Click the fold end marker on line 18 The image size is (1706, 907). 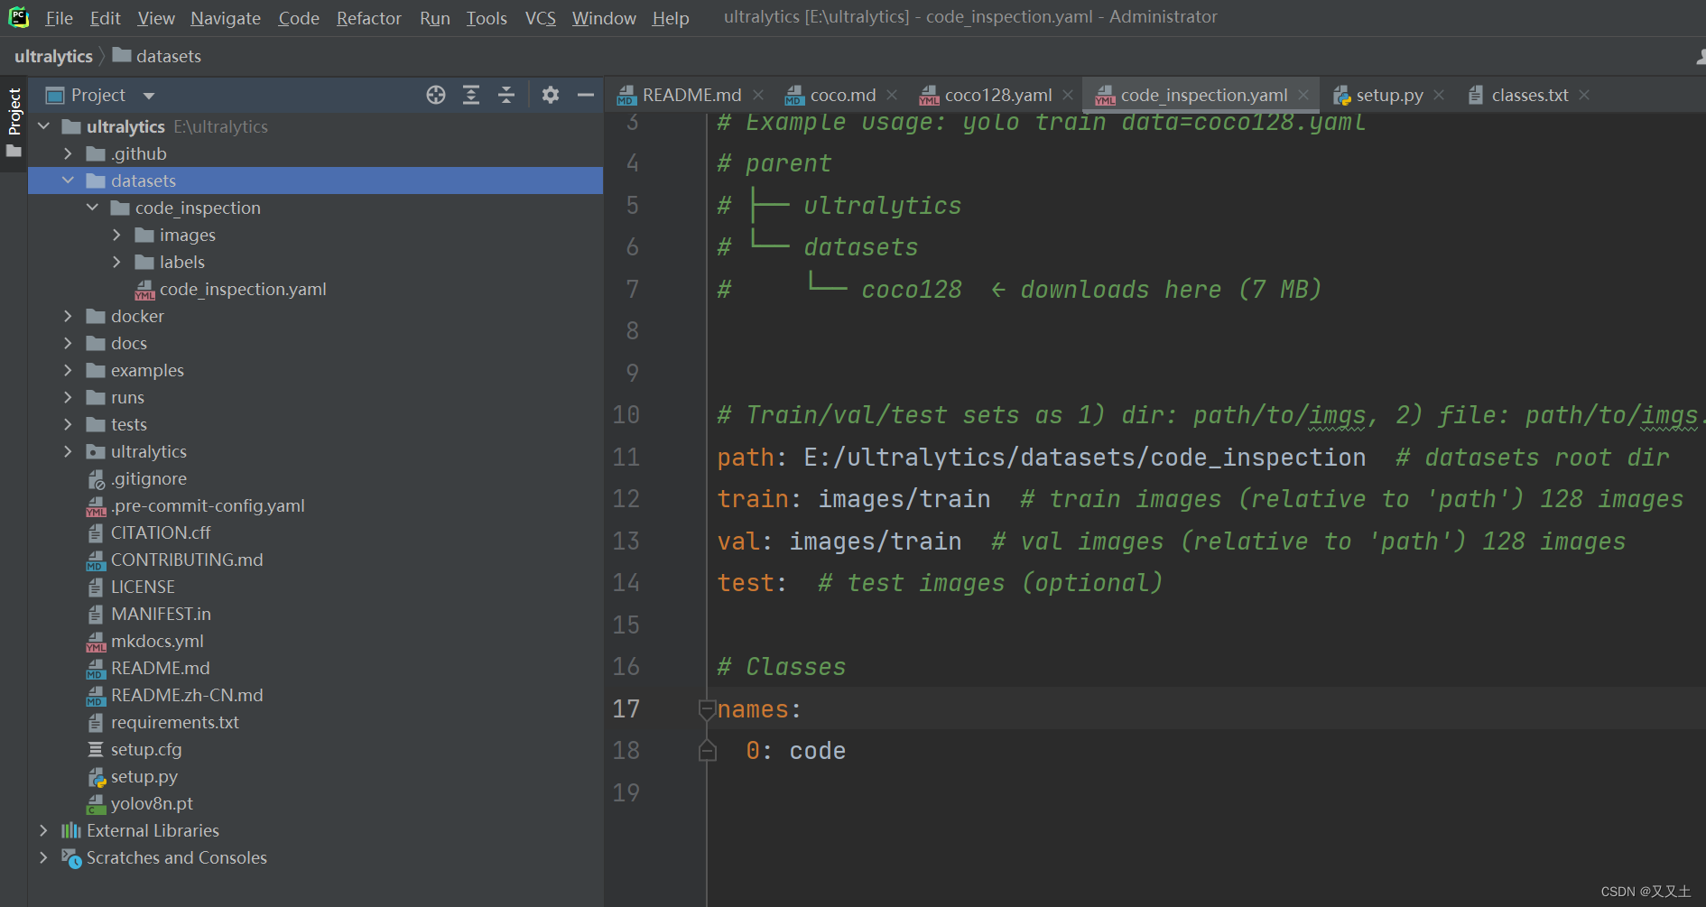tap(707, 751)
